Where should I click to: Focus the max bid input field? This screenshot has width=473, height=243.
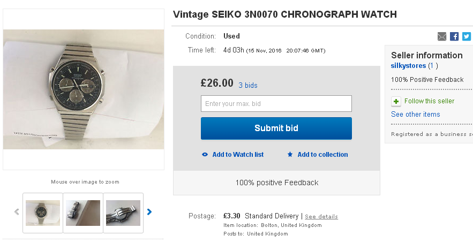point(276,103)
